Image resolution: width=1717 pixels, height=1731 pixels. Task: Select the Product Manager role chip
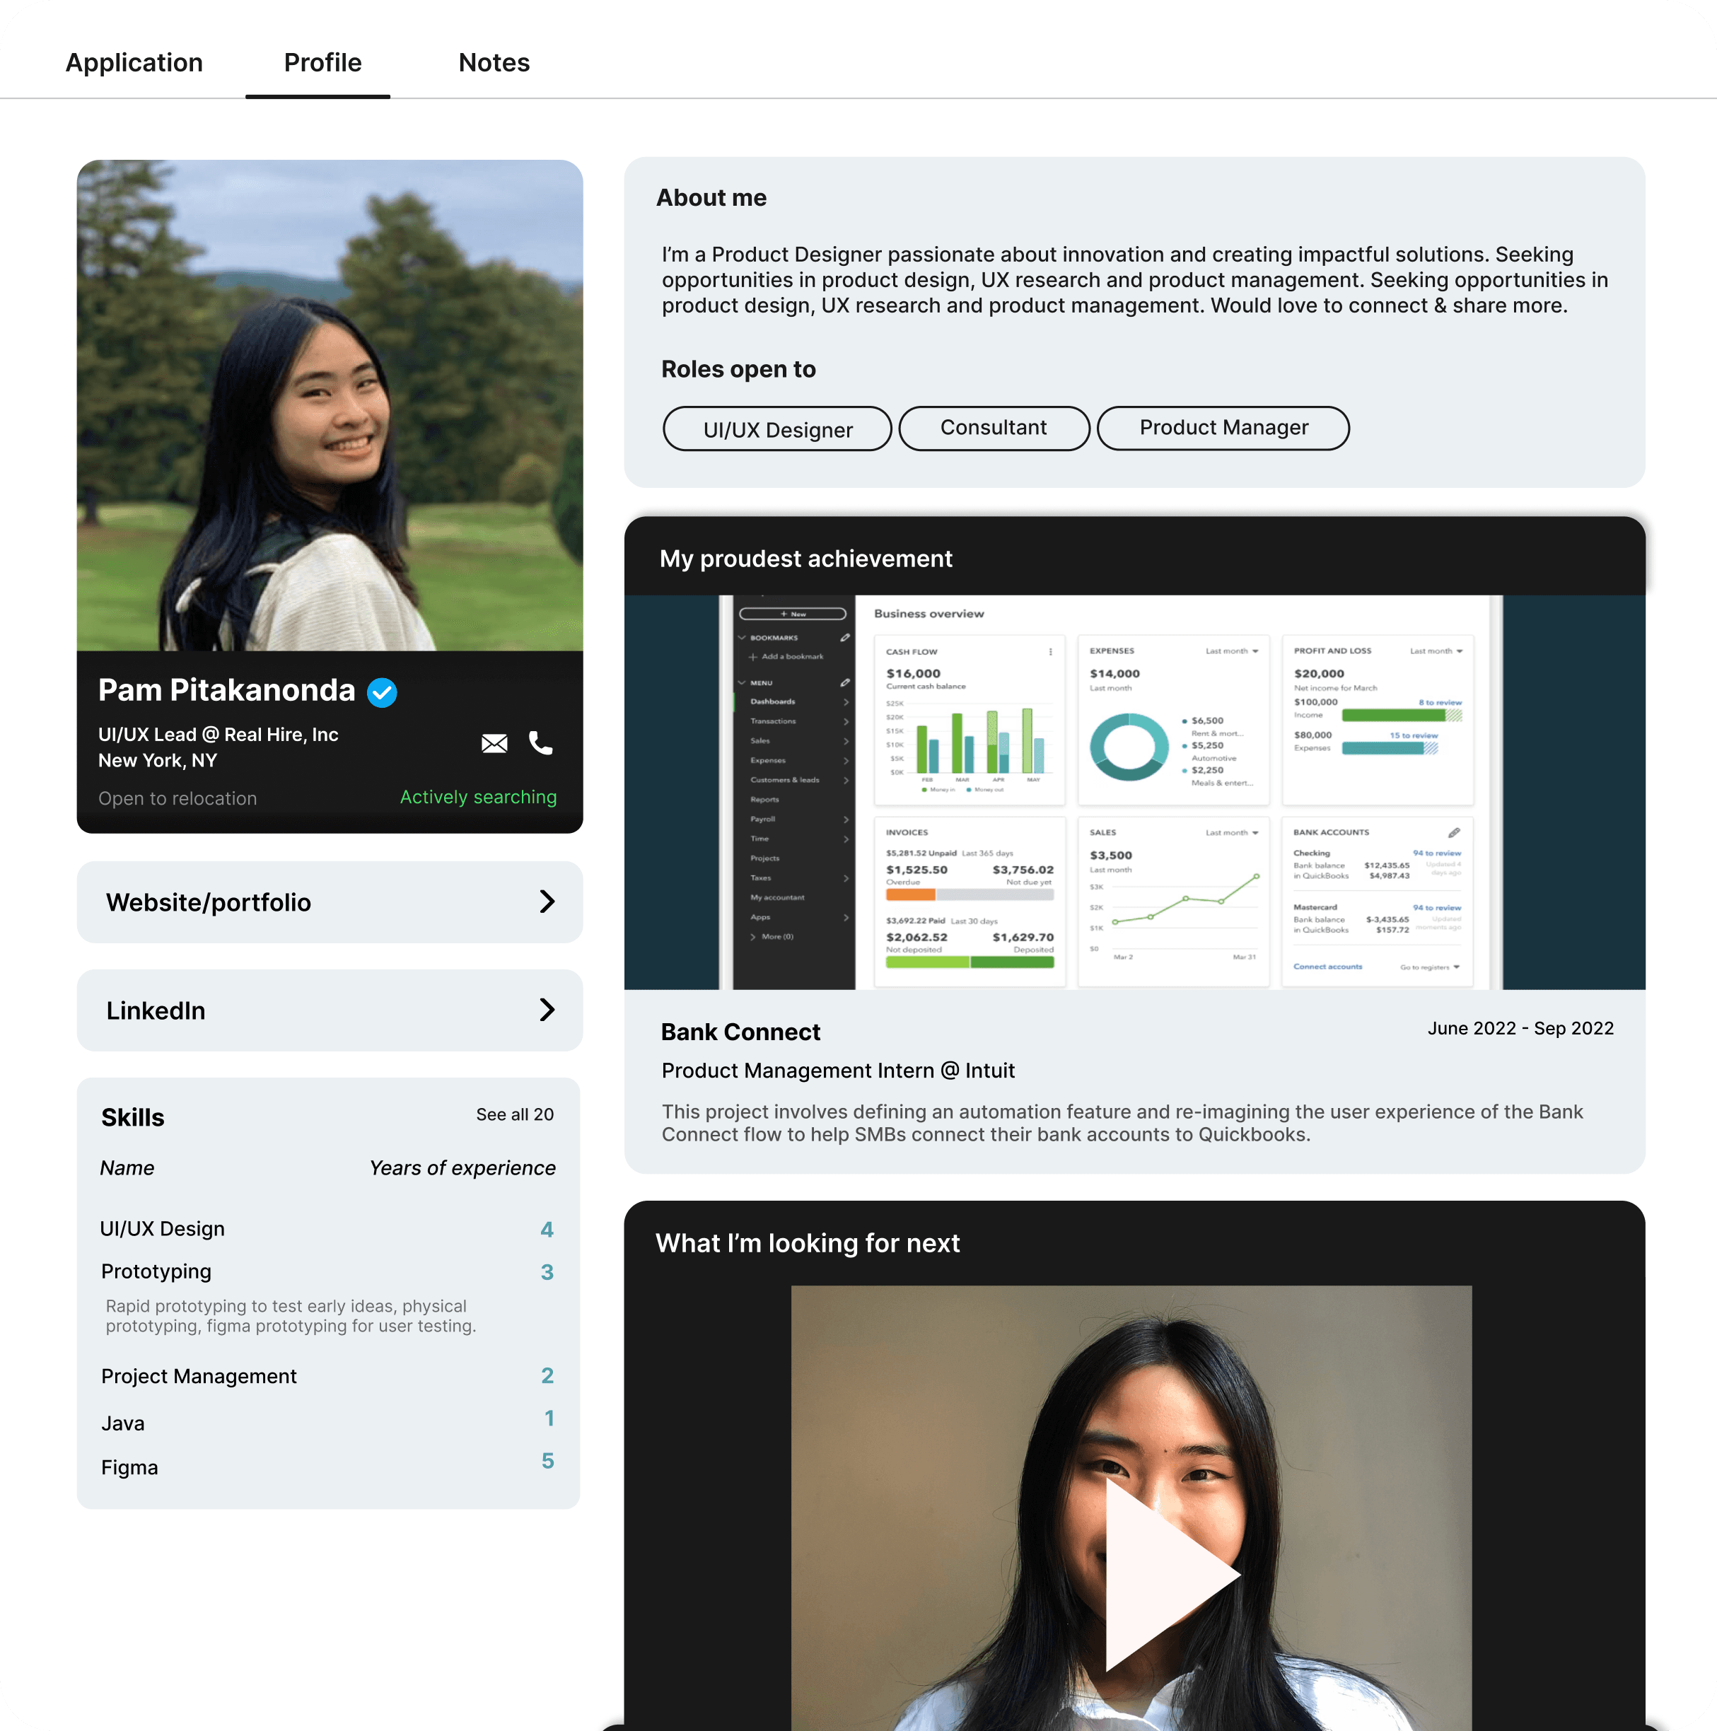coord(1223,427)
